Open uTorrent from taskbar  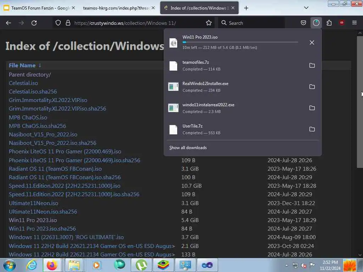(x=141, y=265)
